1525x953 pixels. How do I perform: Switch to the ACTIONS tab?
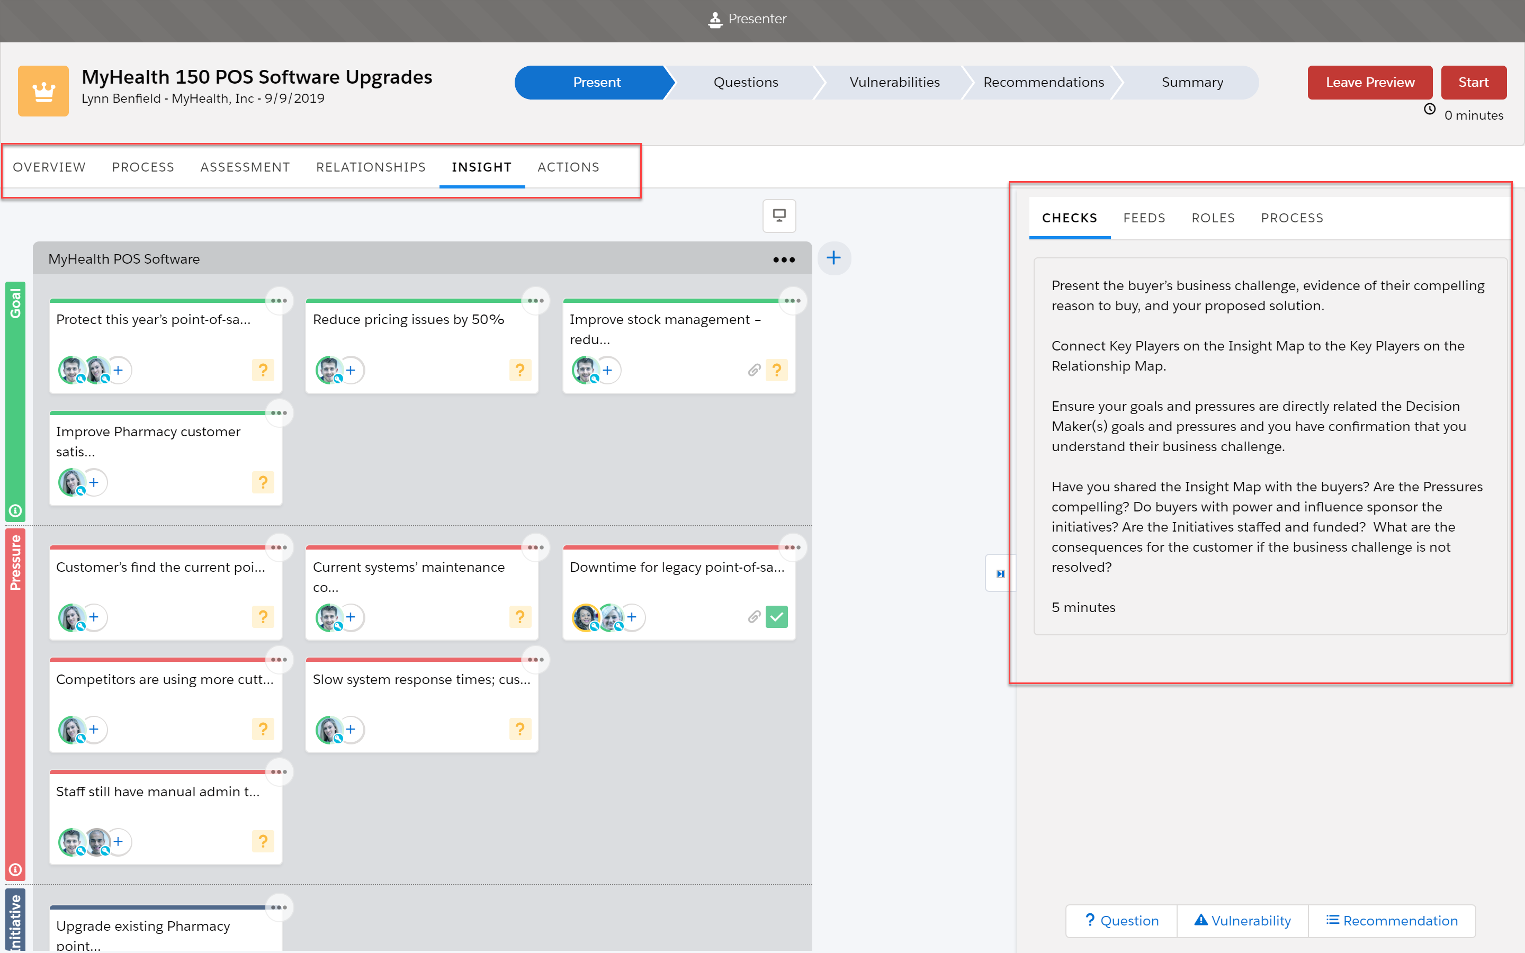tap(568, 167)
